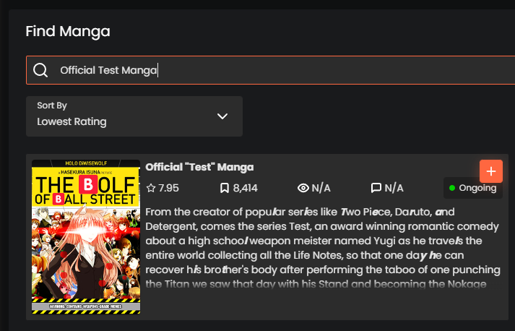This screenshot has width=515, height=331.
Task: Click the comment bubble icon
Action: pyautogui.click(x=376, y=188)
